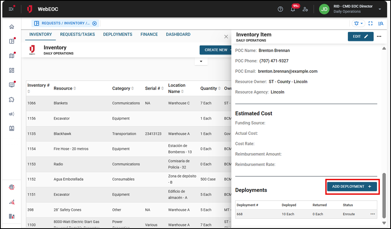Select the Home icon in the sidebar
This screenshot has height=229, width=391.
[11, 26]
